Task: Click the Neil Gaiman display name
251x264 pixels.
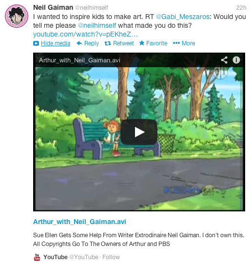Action: [x=53, y=8]
